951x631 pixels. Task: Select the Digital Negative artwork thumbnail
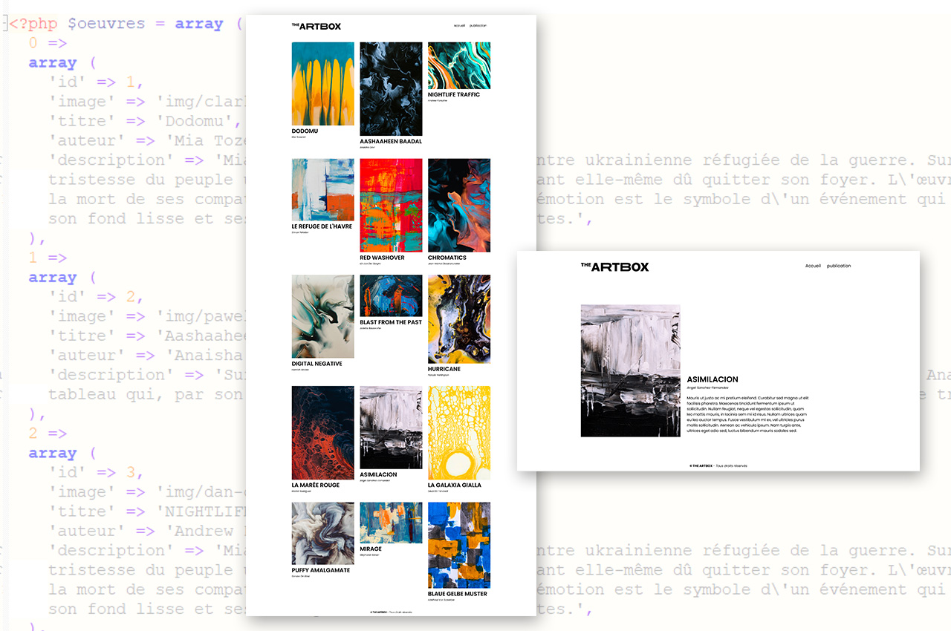click(x=322, y=316)
